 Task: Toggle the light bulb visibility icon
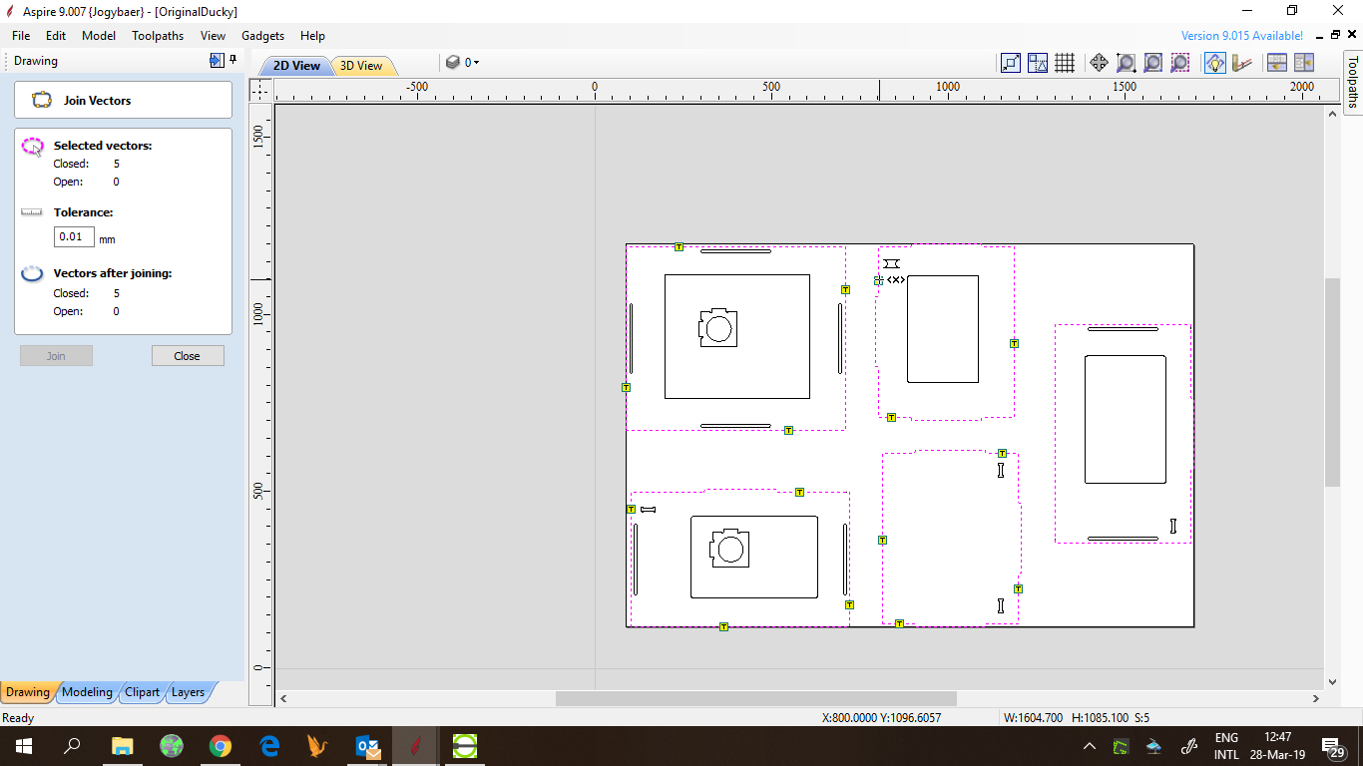[x=1214, y=63]
